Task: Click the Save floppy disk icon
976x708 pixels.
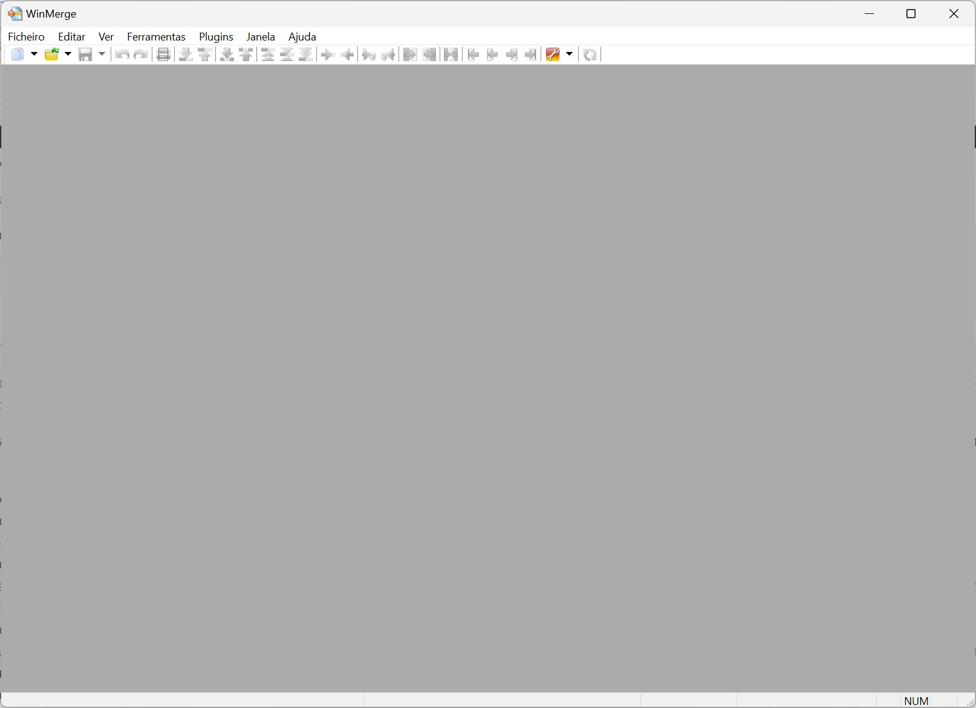Action: coord(86,54)
